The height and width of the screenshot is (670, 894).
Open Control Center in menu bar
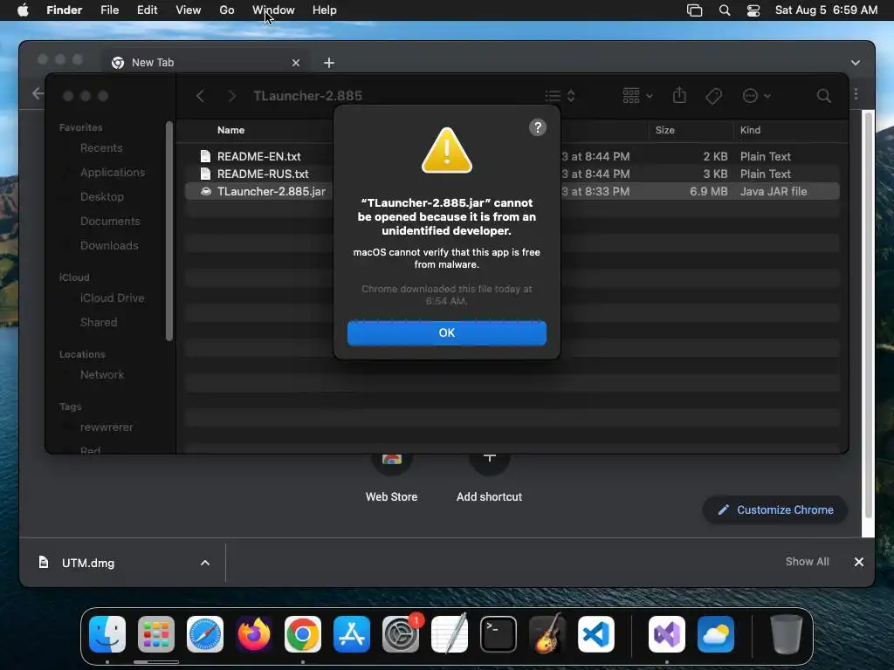pos(753,10)
